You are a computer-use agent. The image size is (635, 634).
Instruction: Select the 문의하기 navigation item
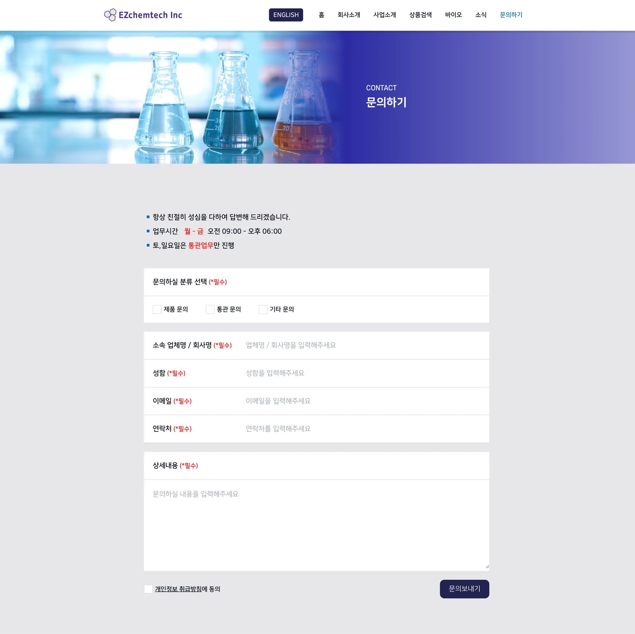tap(511, 15)
